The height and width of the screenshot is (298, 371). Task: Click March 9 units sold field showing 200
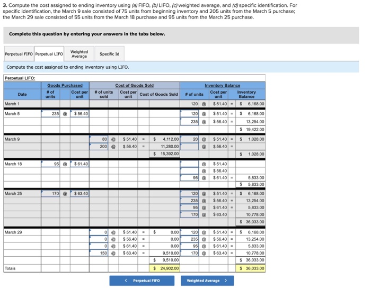pos(99,147)
